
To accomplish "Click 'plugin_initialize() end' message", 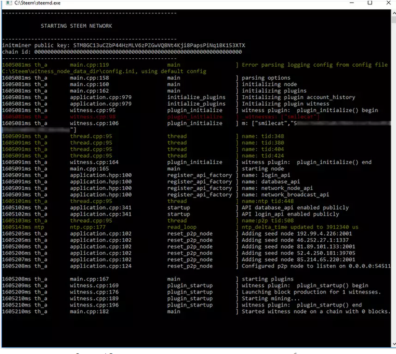I will (307, 162).
